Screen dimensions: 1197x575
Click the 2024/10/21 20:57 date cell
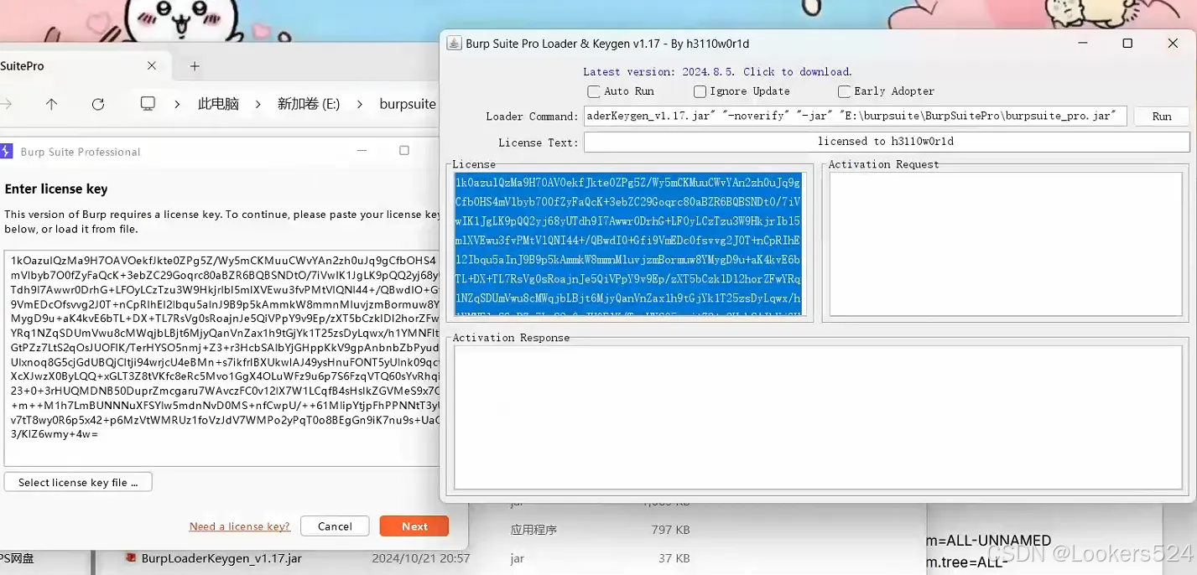[421, 558]
